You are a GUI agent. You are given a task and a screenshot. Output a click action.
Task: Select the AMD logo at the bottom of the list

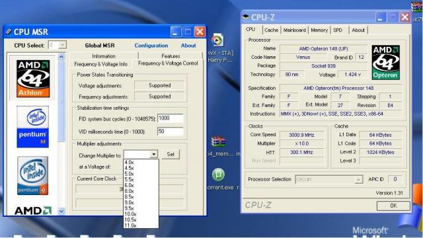[x=32, y=210]
